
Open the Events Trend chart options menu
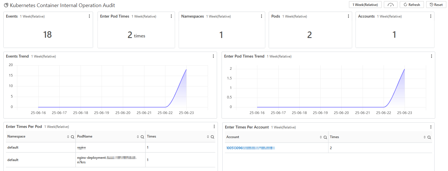pyautogui.click(x=213, y=56)
